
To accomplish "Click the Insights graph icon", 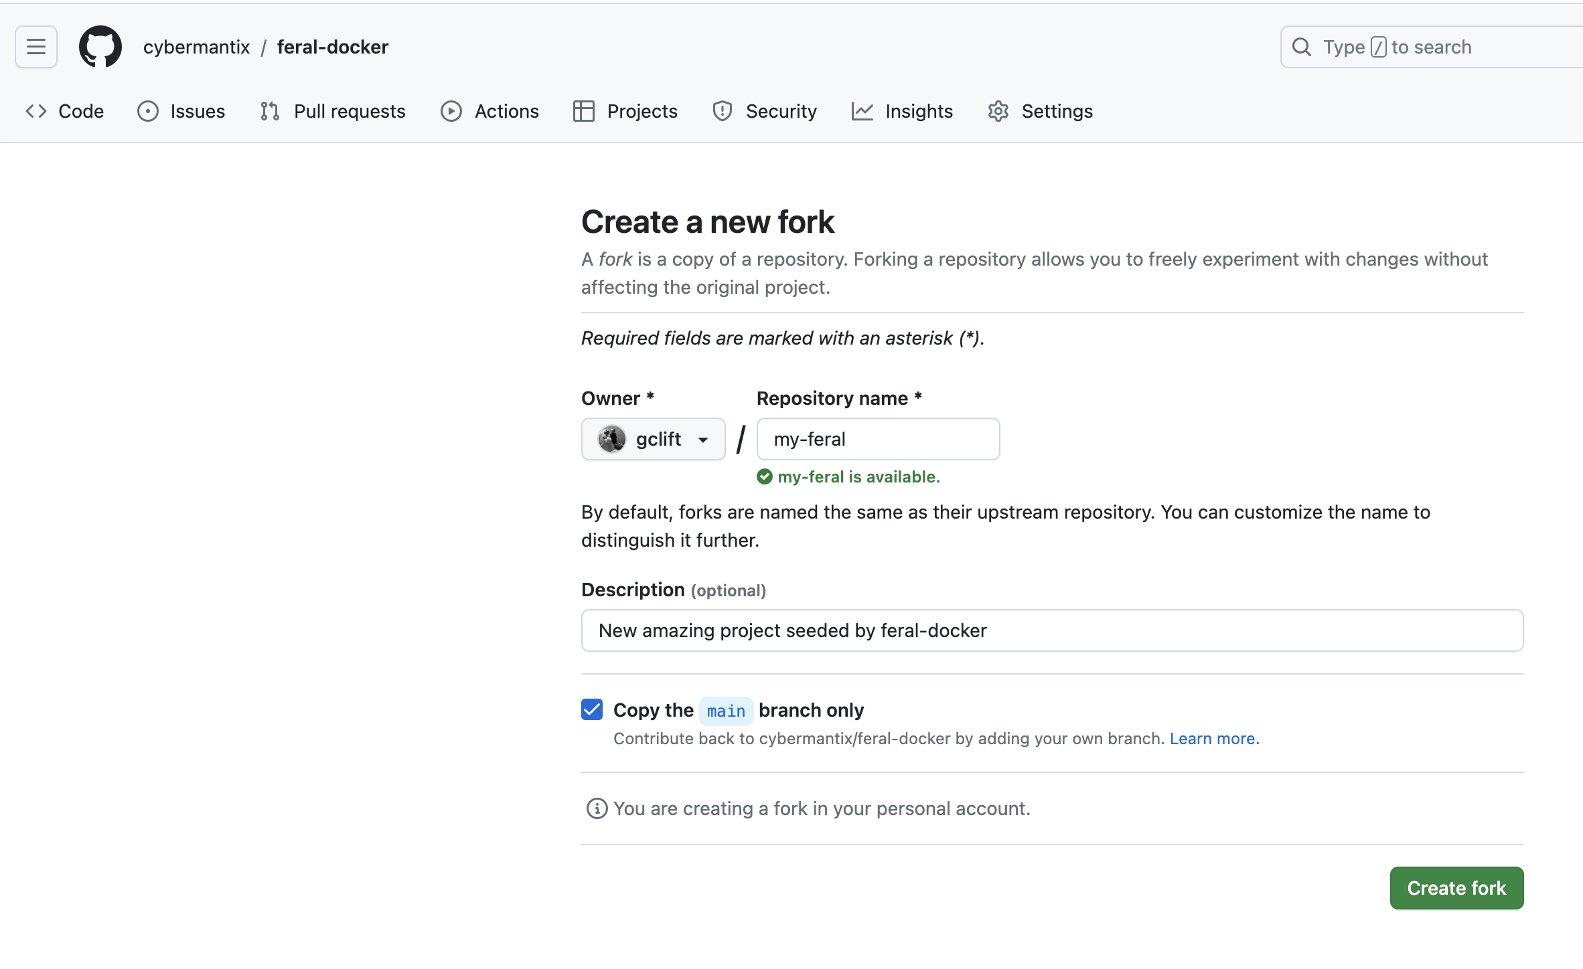I will (862, 111).
